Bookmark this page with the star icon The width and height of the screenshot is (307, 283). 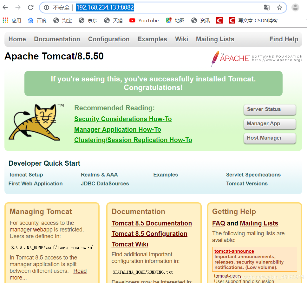280,7
